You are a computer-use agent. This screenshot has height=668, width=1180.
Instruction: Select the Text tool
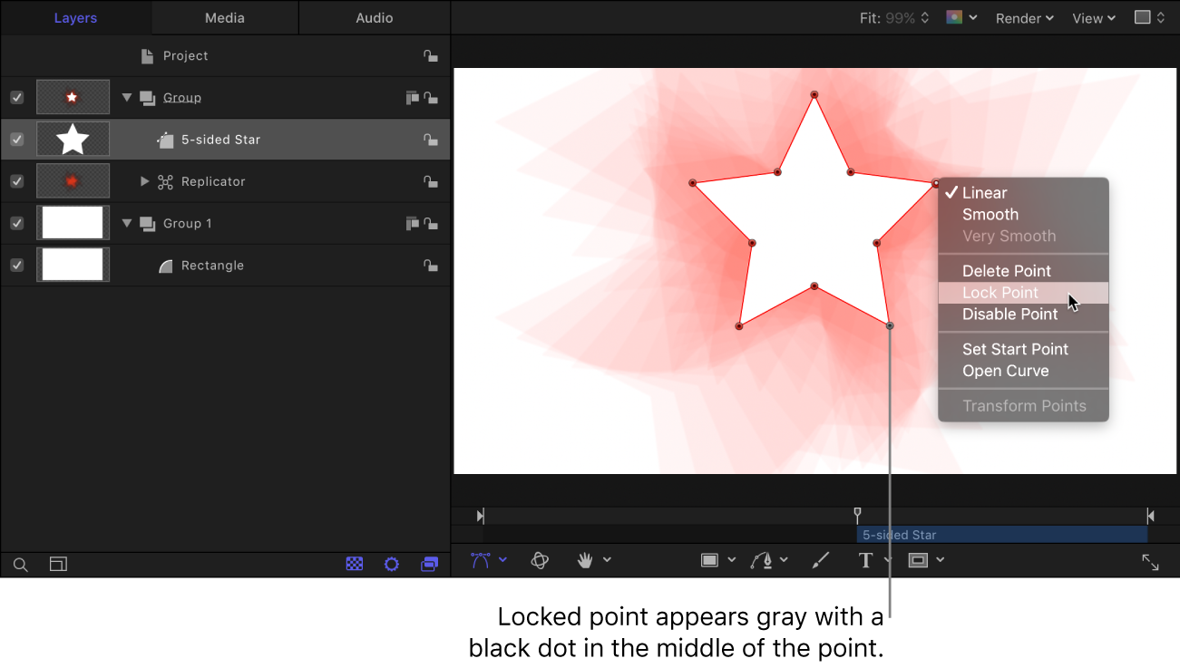(x=865, y=561)
